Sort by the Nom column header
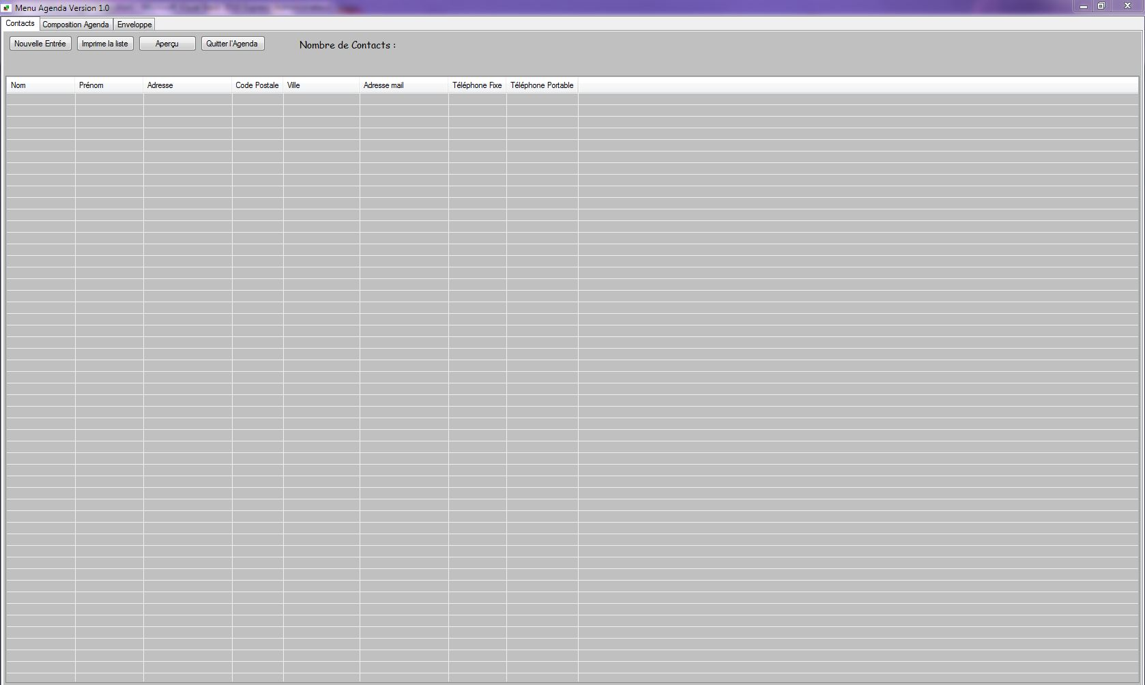 [40, 85]
